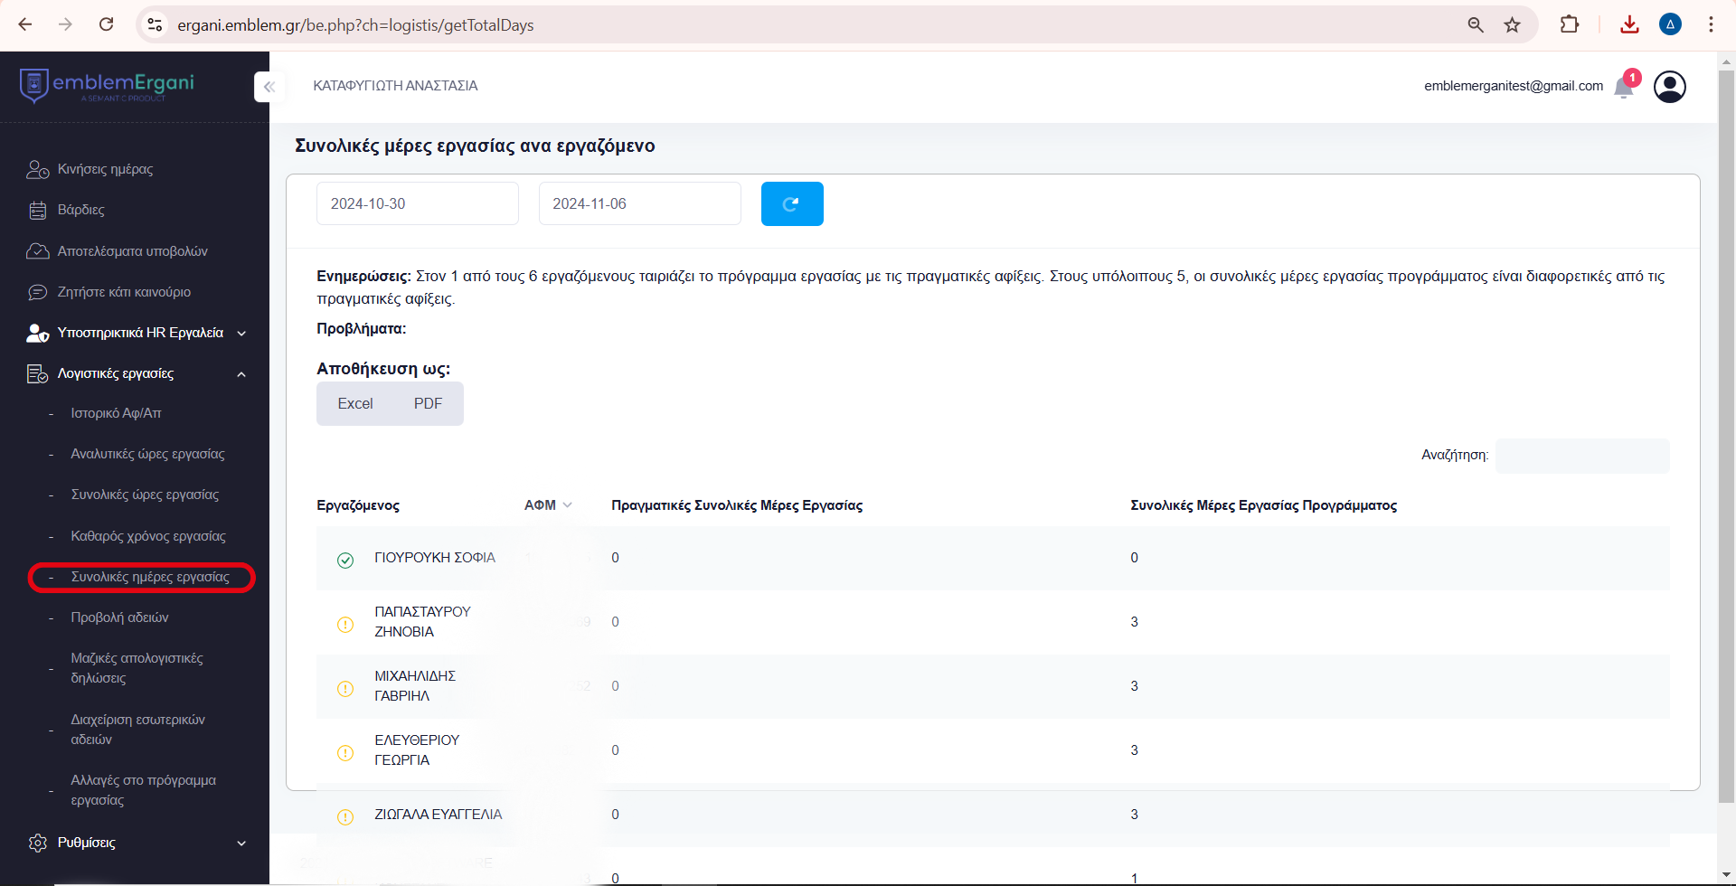Click the blue refresh button
Image resolution: width=1736 pixels, height=886 pixels.
[x=791, y=203]
